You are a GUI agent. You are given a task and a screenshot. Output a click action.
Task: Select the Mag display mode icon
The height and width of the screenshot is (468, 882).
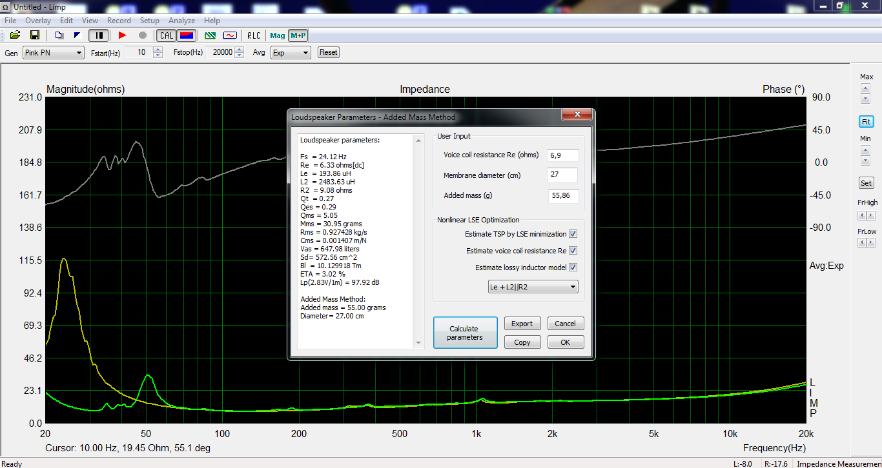pos(278,35)
